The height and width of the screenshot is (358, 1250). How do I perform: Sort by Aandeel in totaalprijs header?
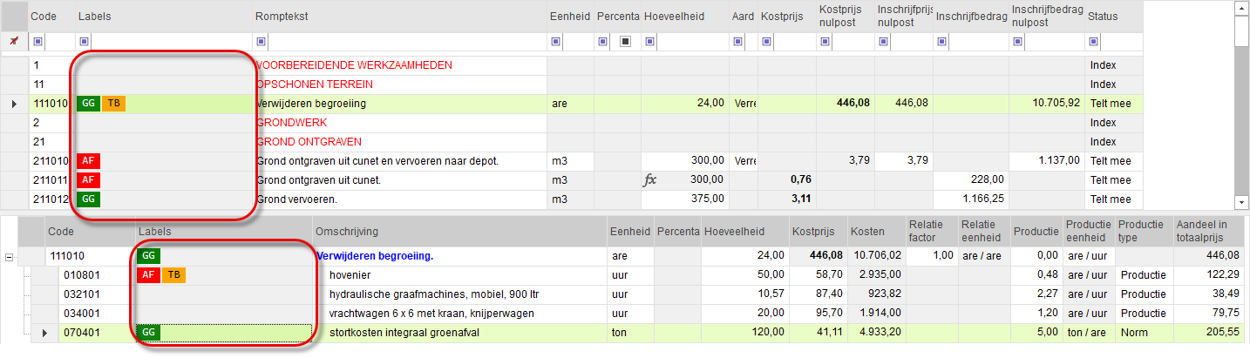(x=1207, y=232)
